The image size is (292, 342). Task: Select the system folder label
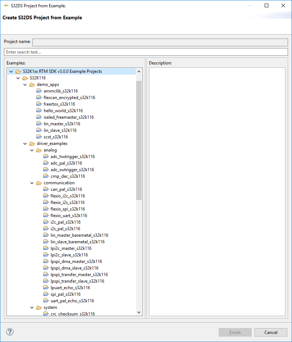pyautogui.click(x=50, y=307)
